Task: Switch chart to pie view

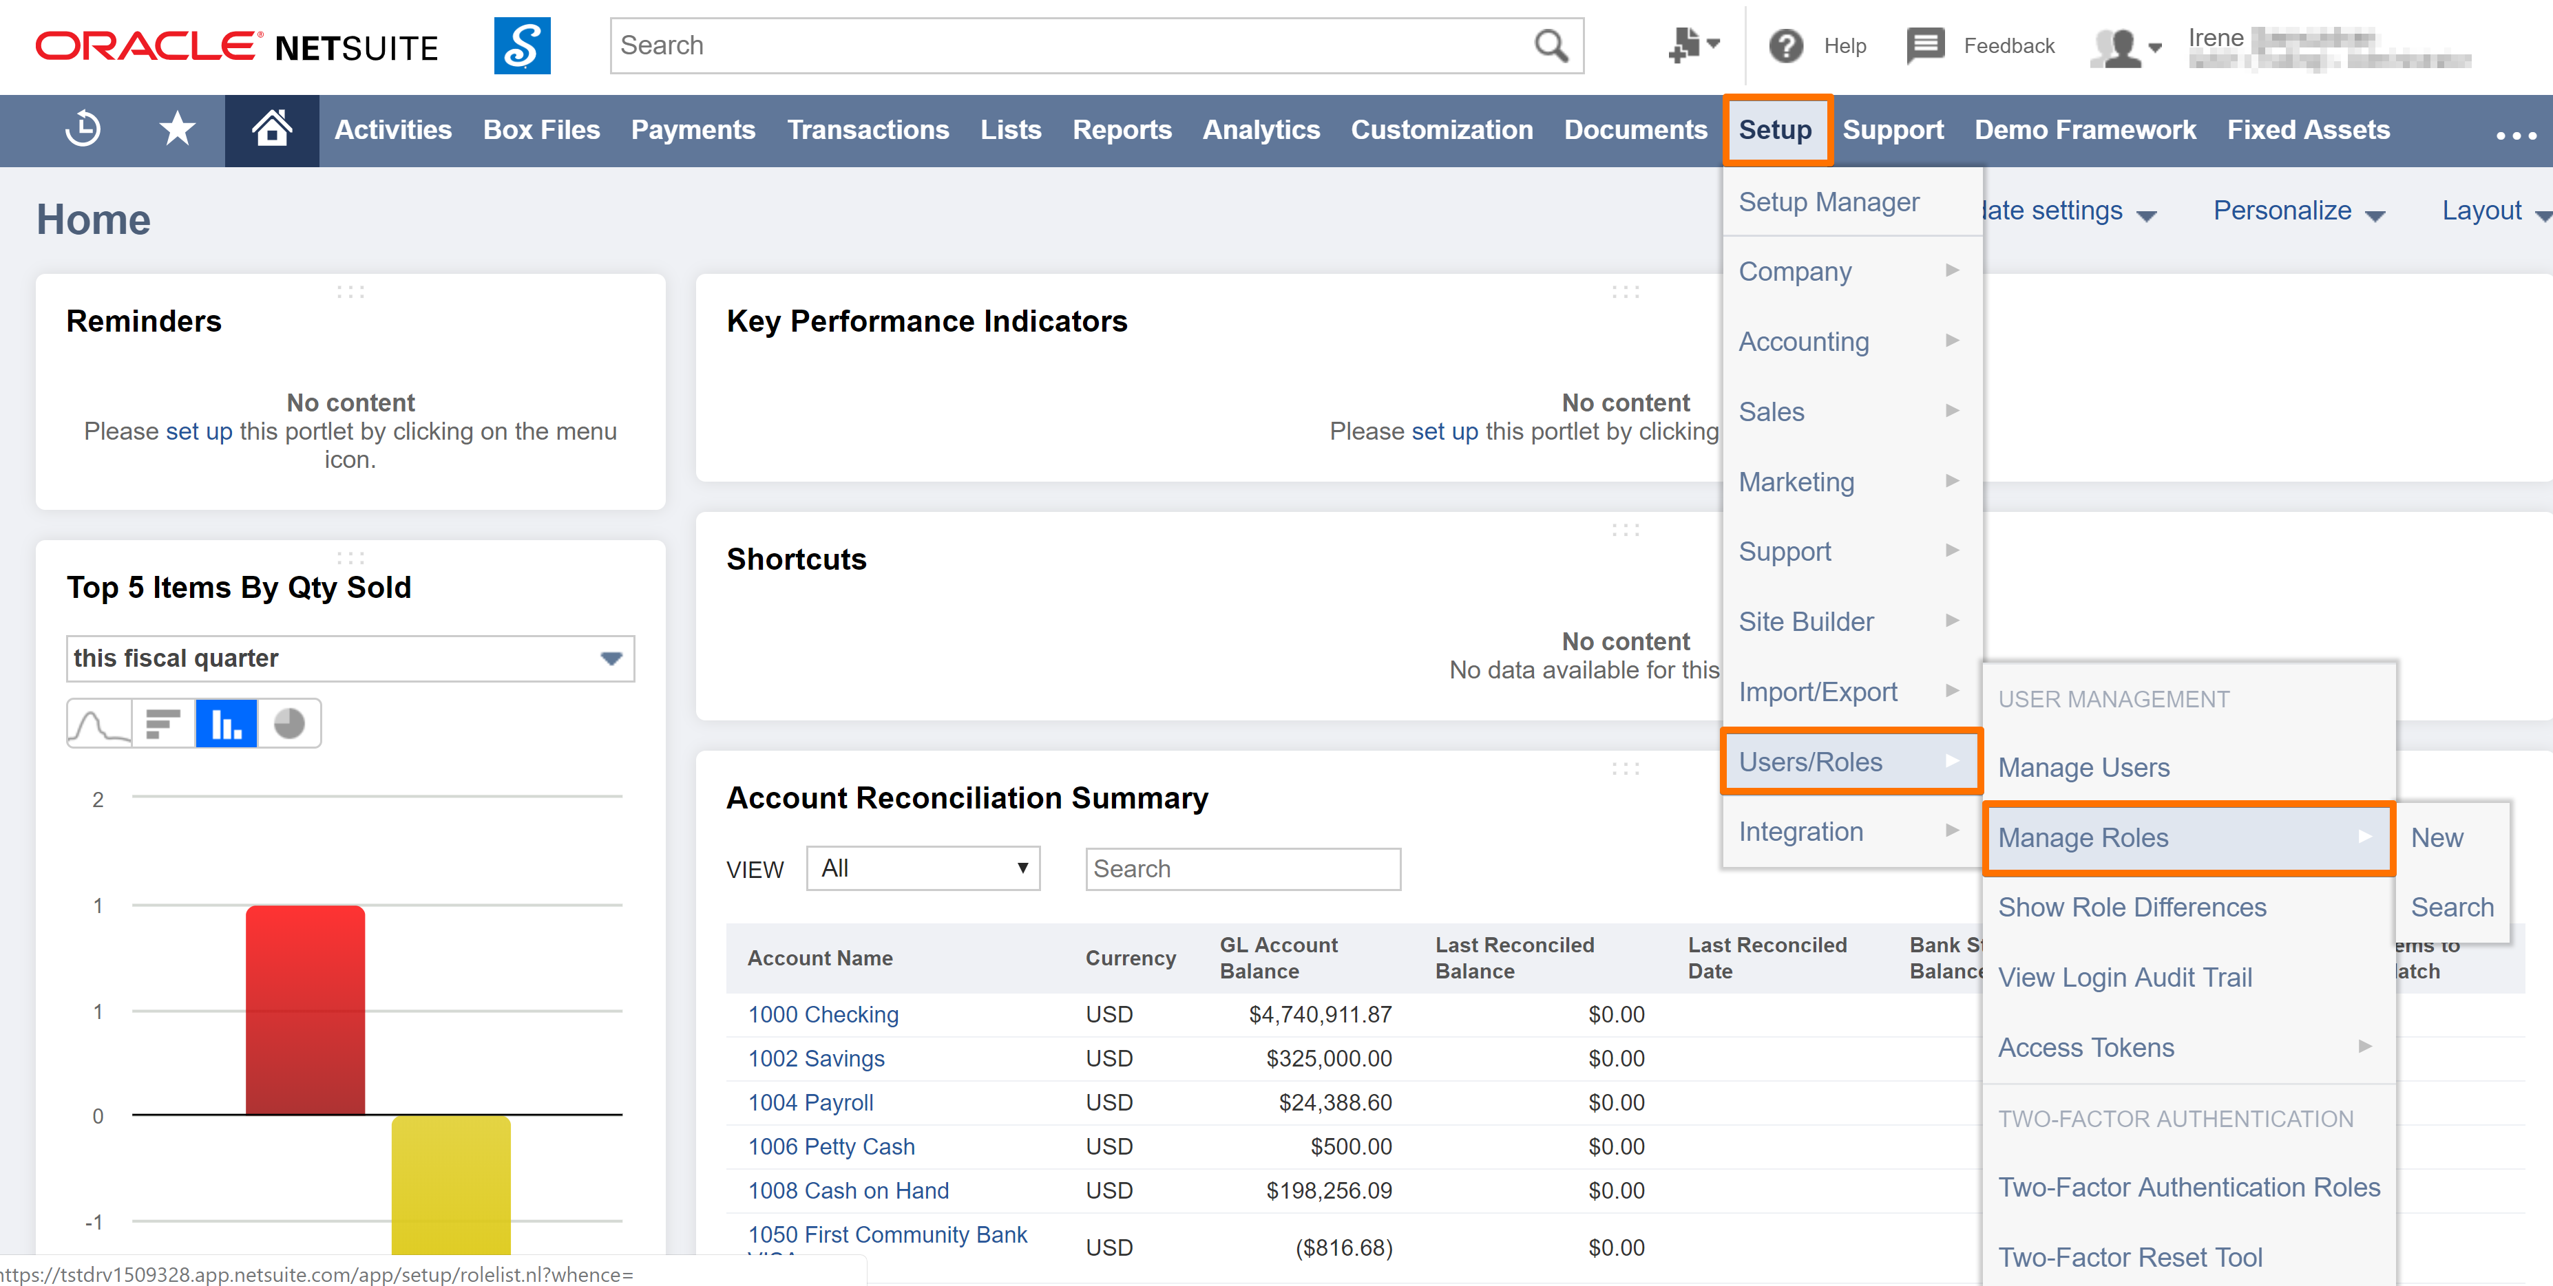Action: (289, 723)
